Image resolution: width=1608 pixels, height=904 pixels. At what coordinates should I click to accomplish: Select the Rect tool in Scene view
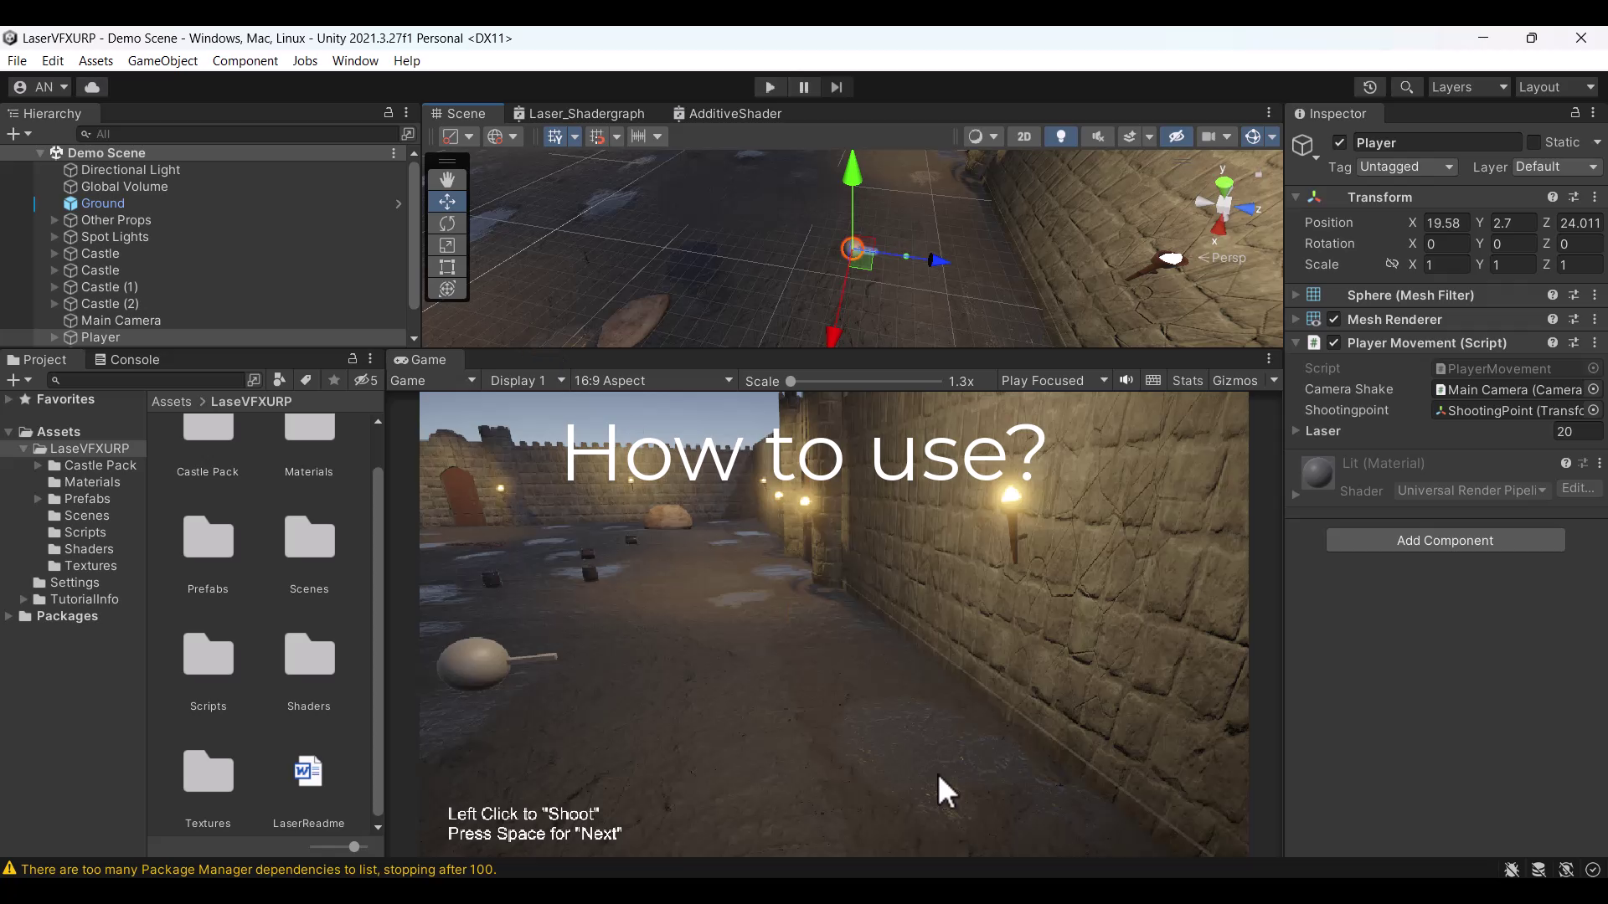(447, 267)
